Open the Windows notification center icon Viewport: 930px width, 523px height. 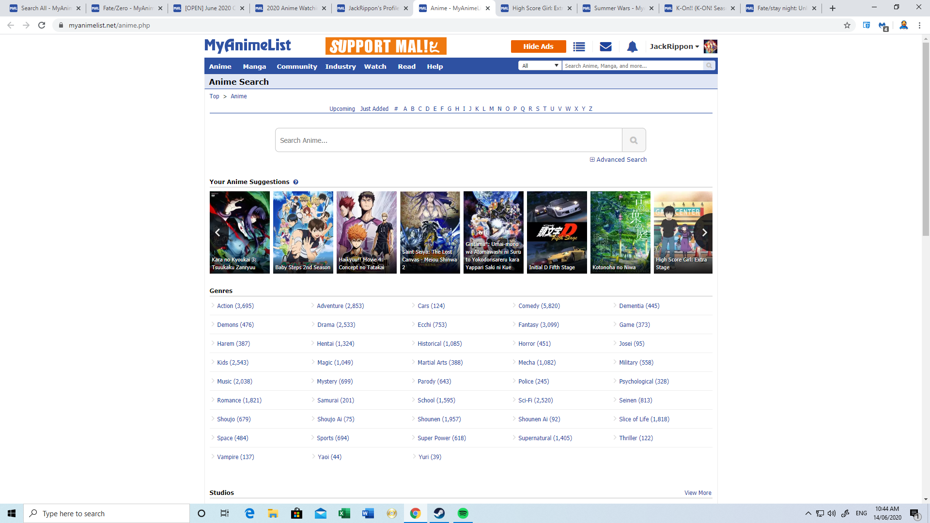tap(914, 513)
